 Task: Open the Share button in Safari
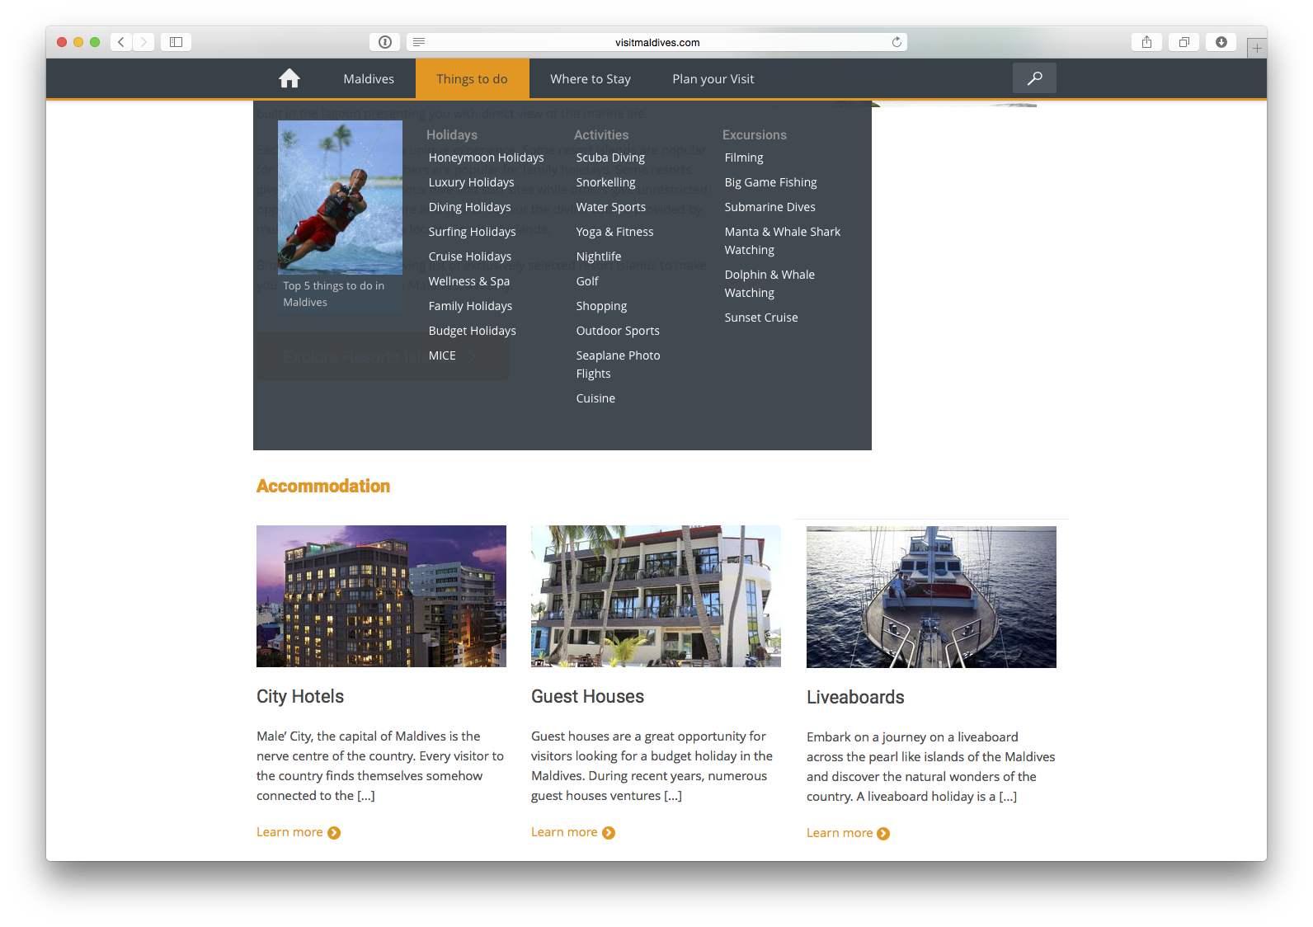point(1146,42)
